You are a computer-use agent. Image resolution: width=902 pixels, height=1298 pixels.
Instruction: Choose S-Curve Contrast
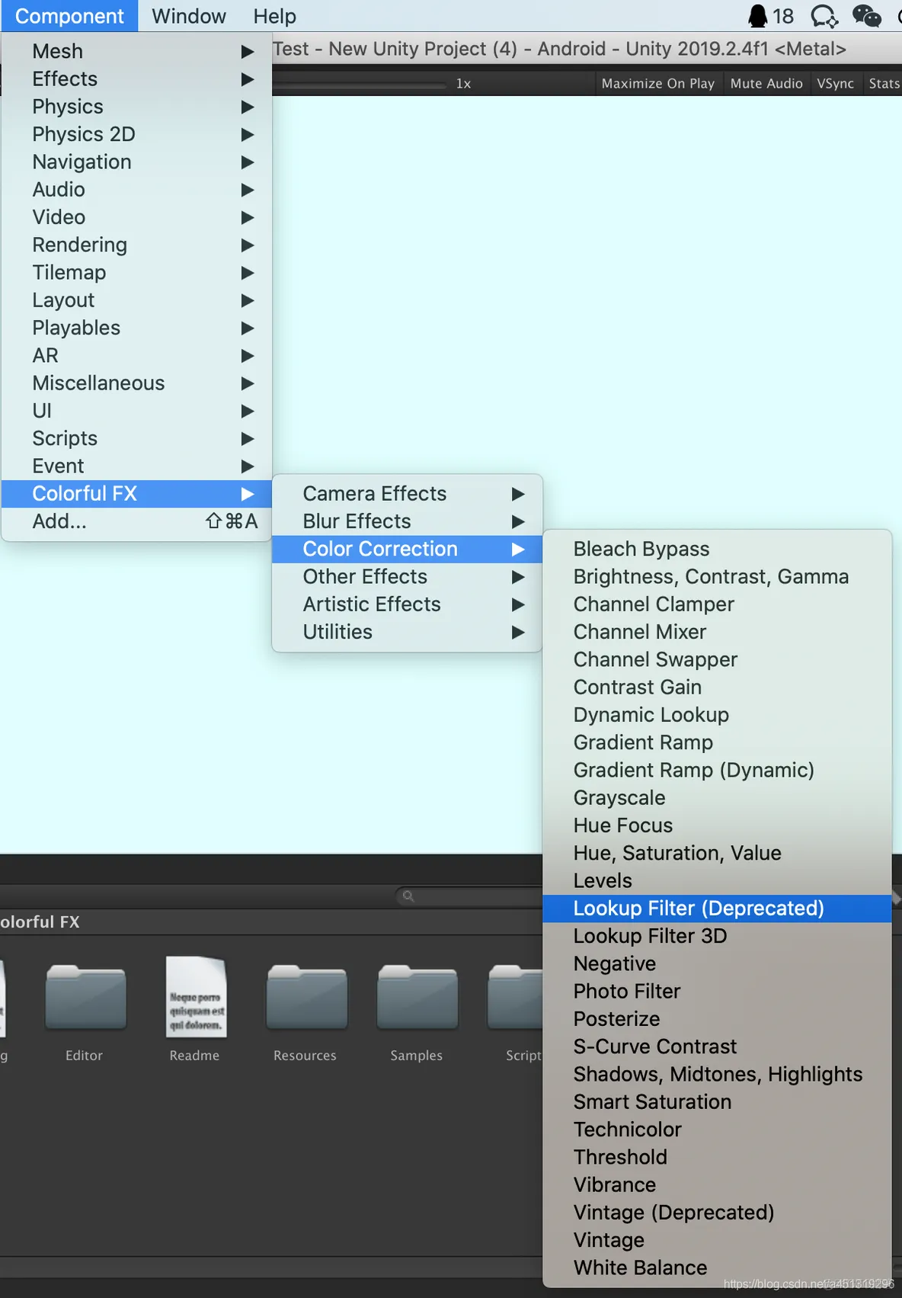pyautogui.click(x=717, y=1046)
